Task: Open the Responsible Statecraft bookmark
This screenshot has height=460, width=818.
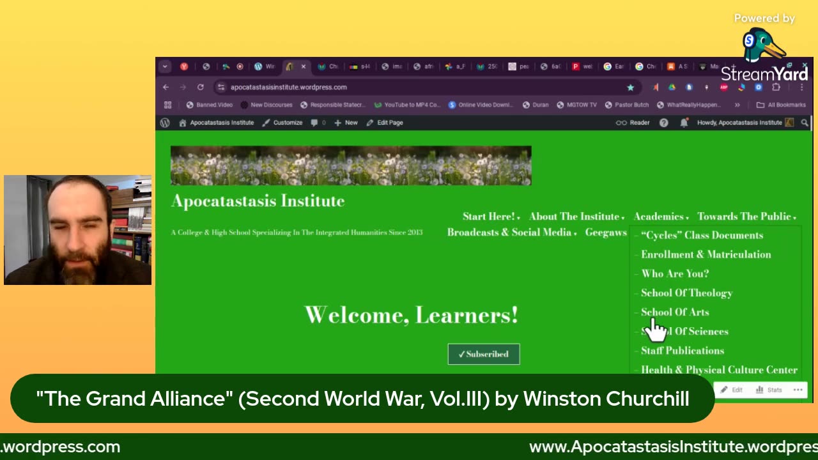Action: click(333, 105)
